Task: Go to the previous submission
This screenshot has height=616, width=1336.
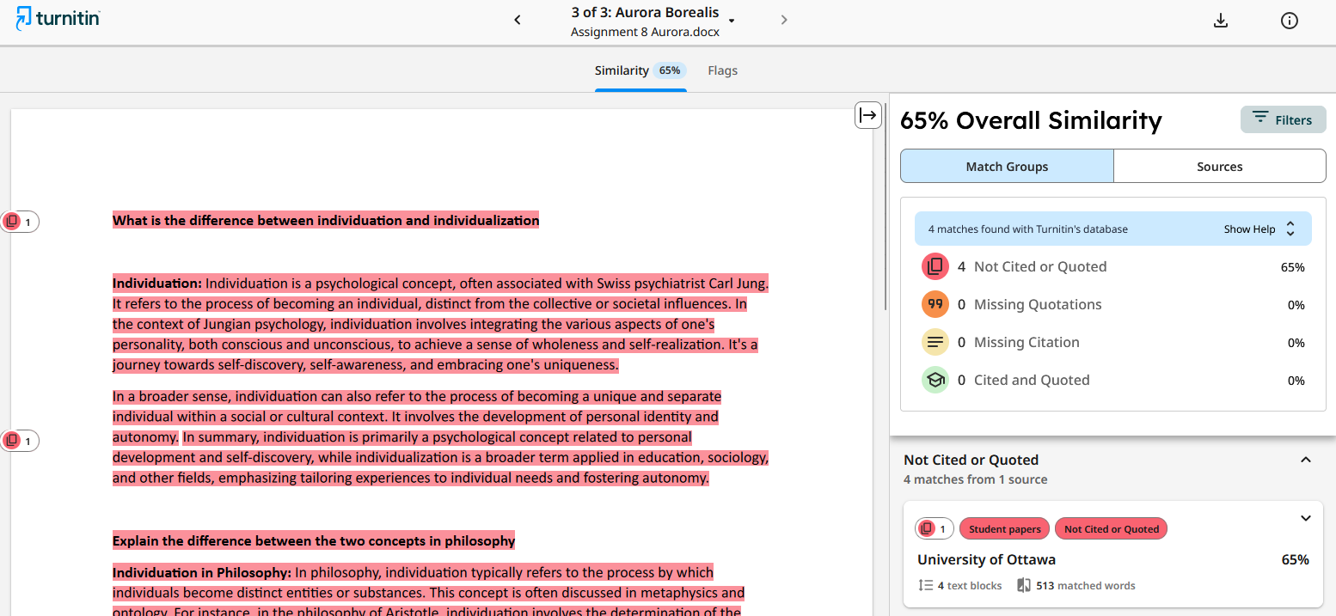Action: 518,20
